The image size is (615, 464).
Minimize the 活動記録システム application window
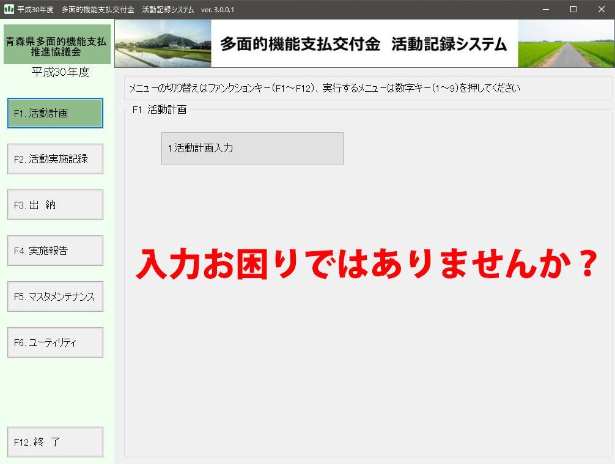point(546,9)
